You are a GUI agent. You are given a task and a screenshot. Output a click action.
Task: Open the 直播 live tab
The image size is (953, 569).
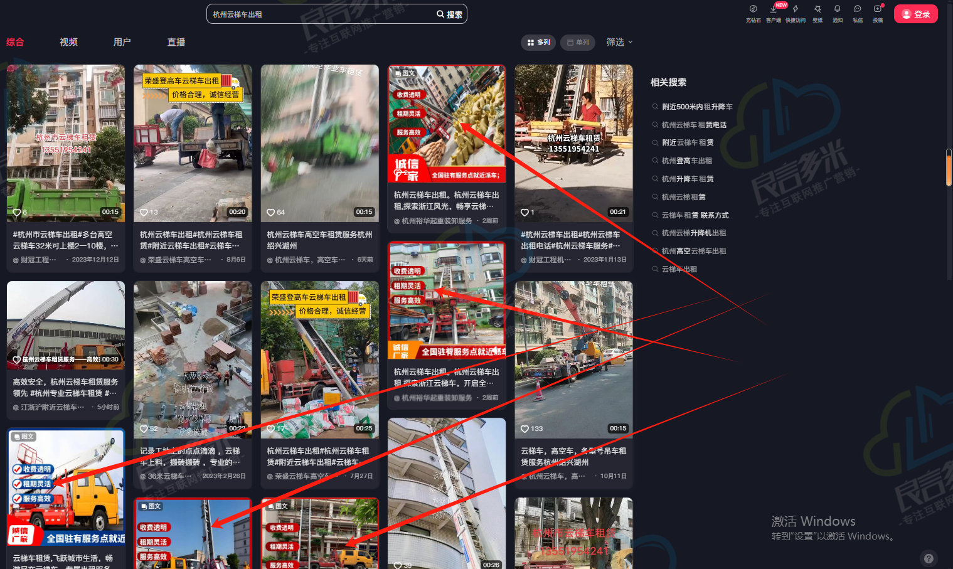176,42
